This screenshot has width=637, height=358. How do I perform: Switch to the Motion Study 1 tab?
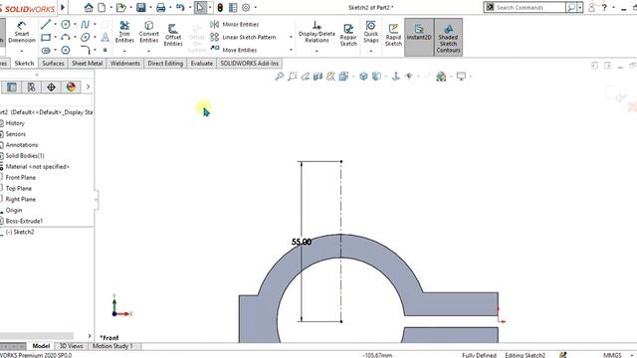112,346
